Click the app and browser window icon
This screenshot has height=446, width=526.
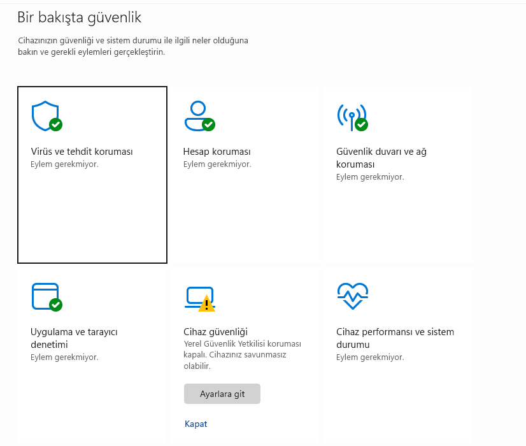pos(45,296)
